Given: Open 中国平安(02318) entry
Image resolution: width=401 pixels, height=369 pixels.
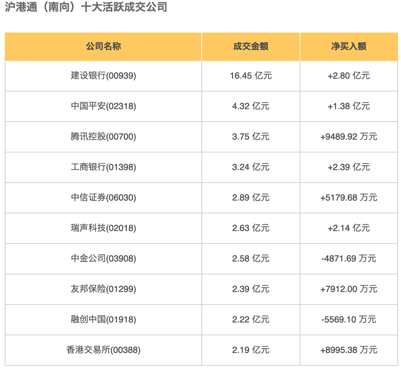Looking at the screenshot, I should tap(103, 106).
